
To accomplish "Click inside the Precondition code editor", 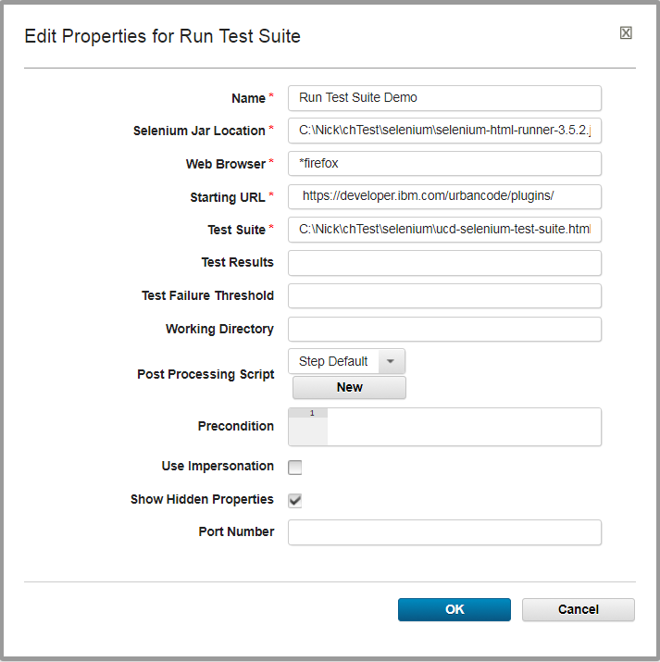I will [463, 427].
